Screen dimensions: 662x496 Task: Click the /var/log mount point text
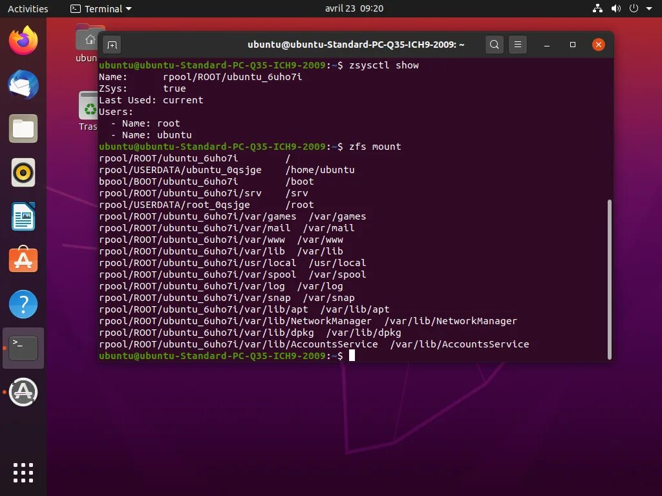[x=320, y=286]
